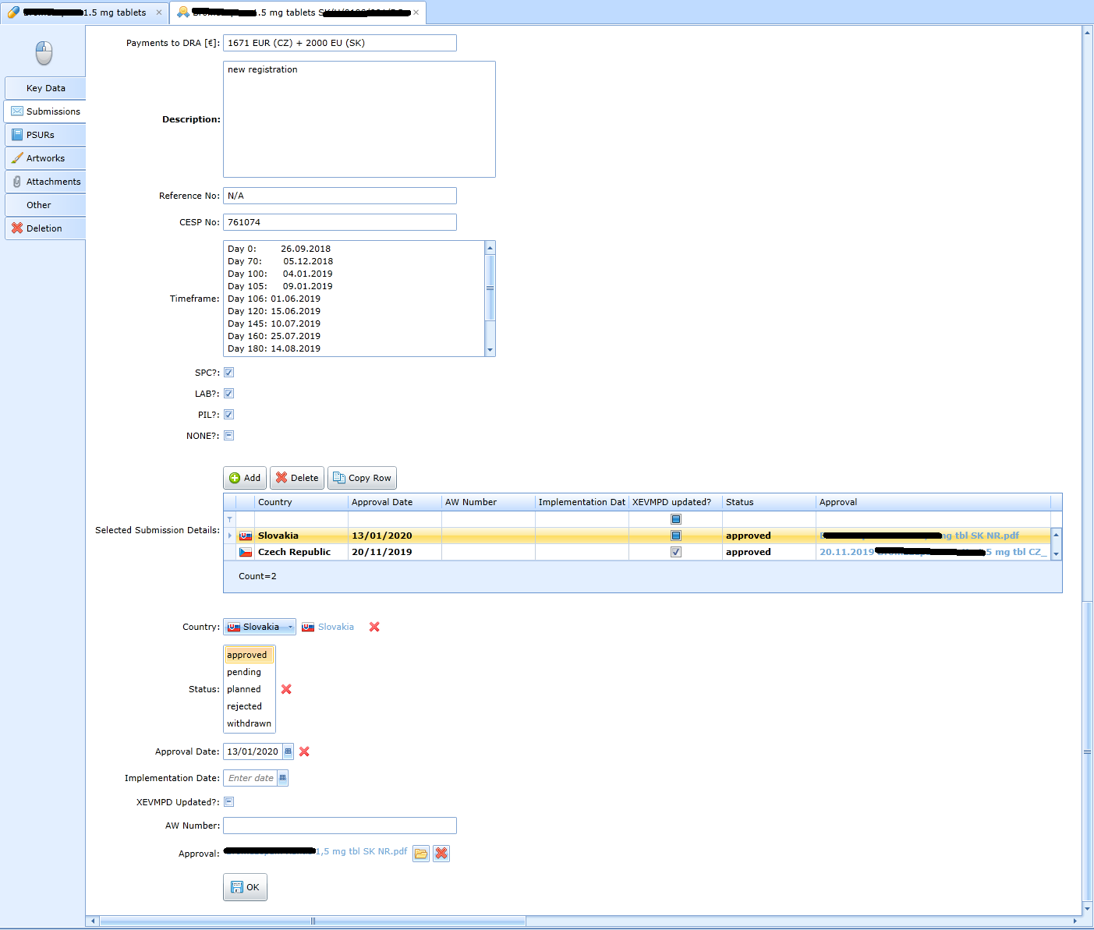
Task: Open calendar picker for Approval Date
Action: 288,751
